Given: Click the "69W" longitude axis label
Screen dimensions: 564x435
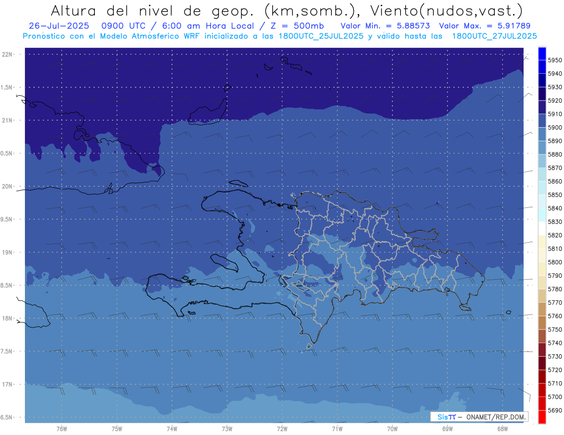Looking at the screenshot, I should (447, 428).
